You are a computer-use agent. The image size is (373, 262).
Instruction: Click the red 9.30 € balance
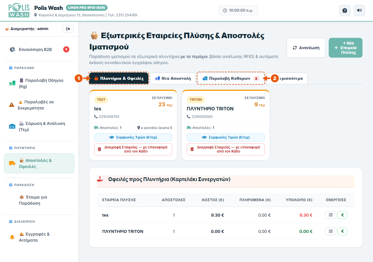click(306, 215)
